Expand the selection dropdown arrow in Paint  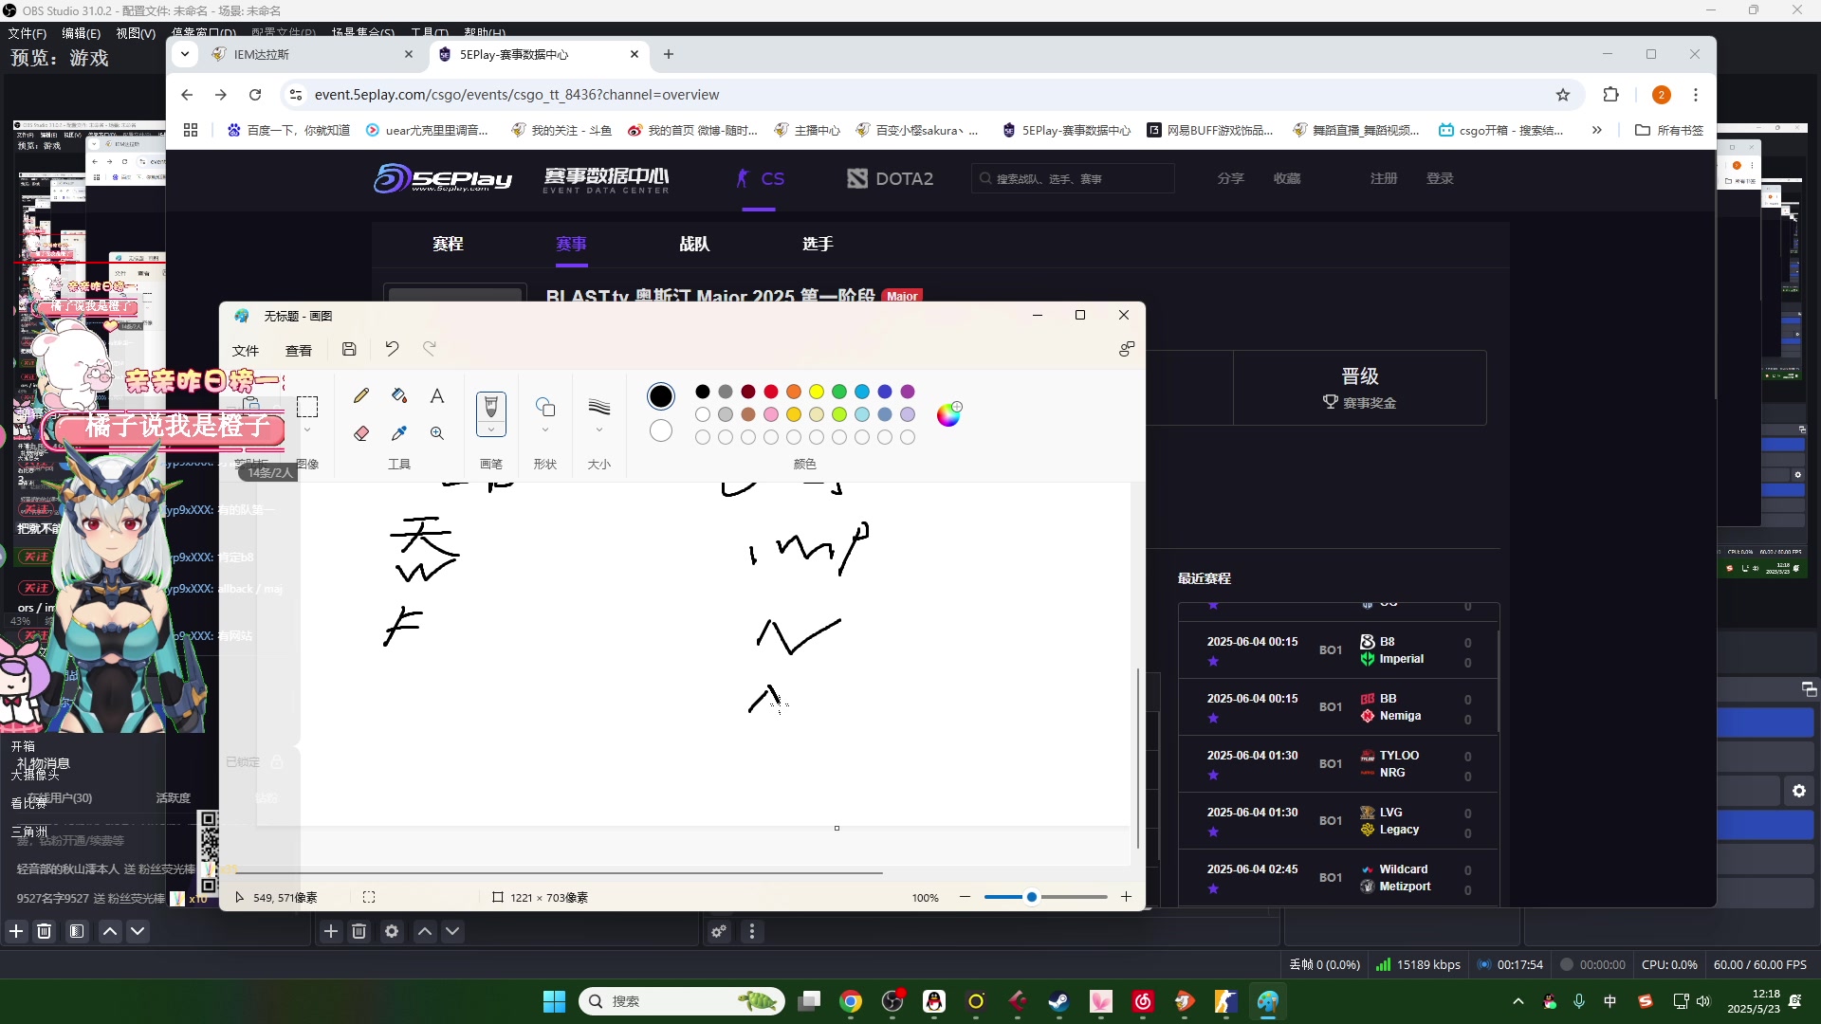pyautogui.click(x=307, y=430)
